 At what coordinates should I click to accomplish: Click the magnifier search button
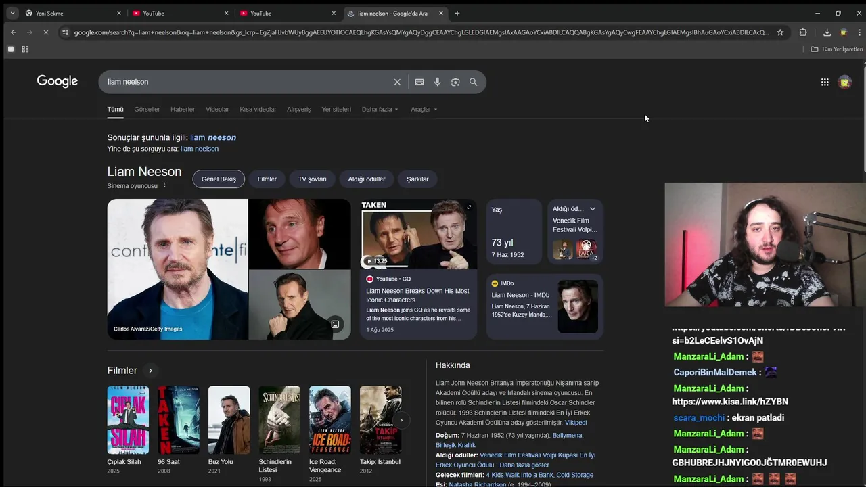(x=473, y=82)
